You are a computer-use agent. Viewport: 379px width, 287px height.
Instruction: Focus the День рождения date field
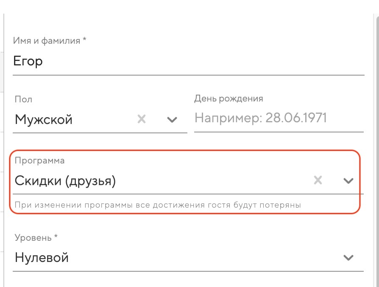(279, 118)
